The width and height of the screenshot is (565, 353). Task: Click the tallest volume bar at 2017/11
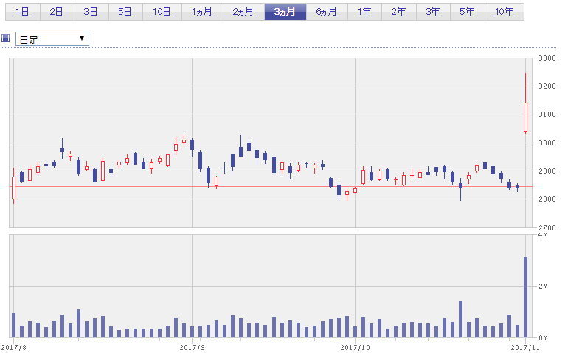point(525,298)
